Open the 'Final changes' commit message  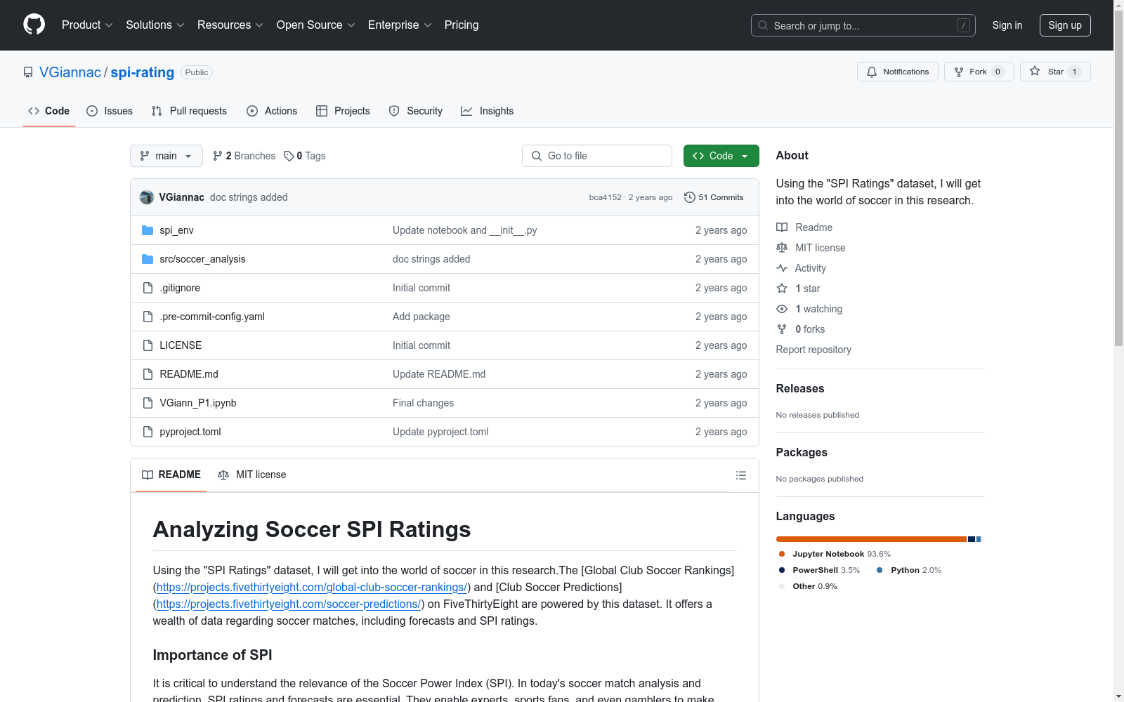click(x=423, y=403)
